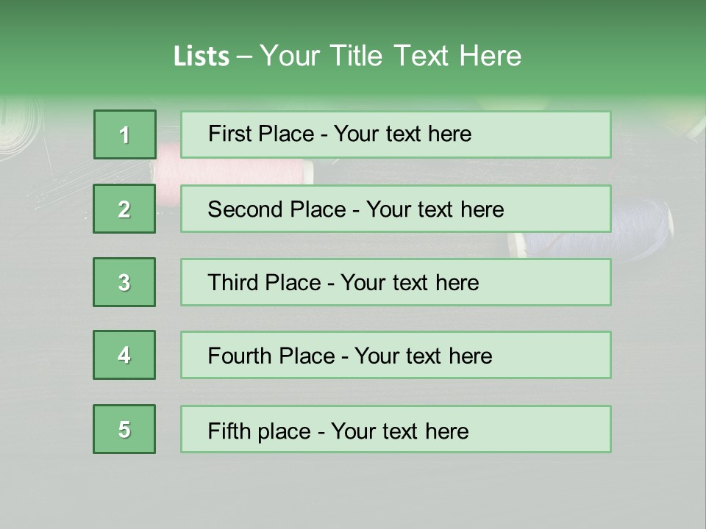This screenshot has width=706, height=529.
Task: Select the Third Place text bar
Action: pyautogui.click(x=396, y=282)
